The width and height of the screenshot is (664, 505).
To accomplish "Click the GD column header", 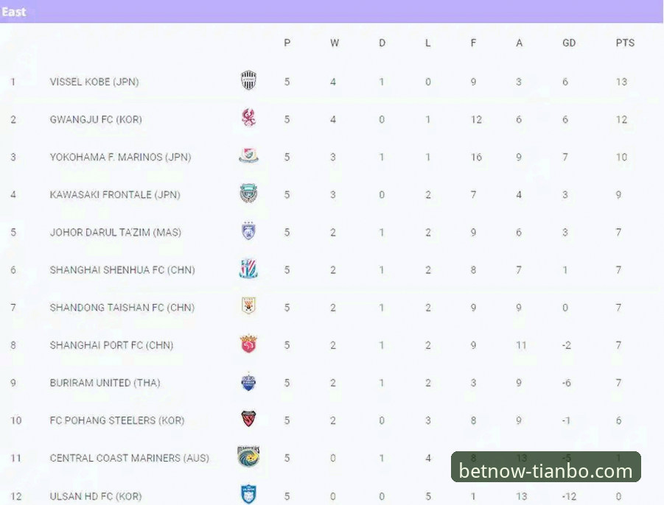I will (x=569, y=43).
